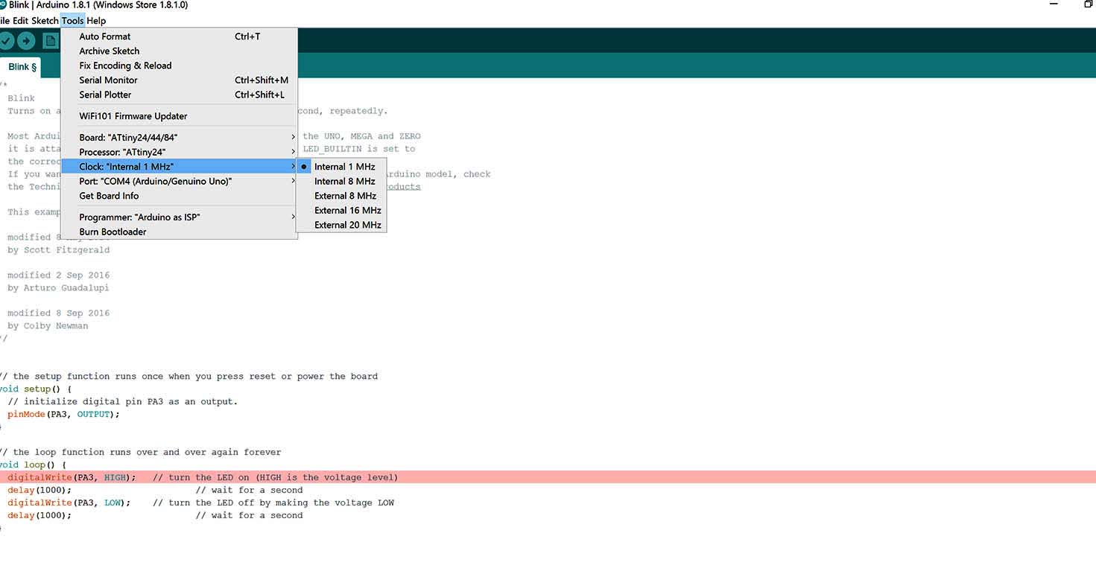Image resolution: width=1096 pixels, height=577 pixels.
Task: Click the comment 'modified 2 Sep 2016'
Action: (58, 275)
